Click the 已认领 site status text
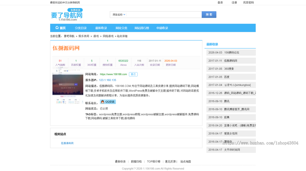The width and height of the screenshot is (306, 171). click(104, 108)
